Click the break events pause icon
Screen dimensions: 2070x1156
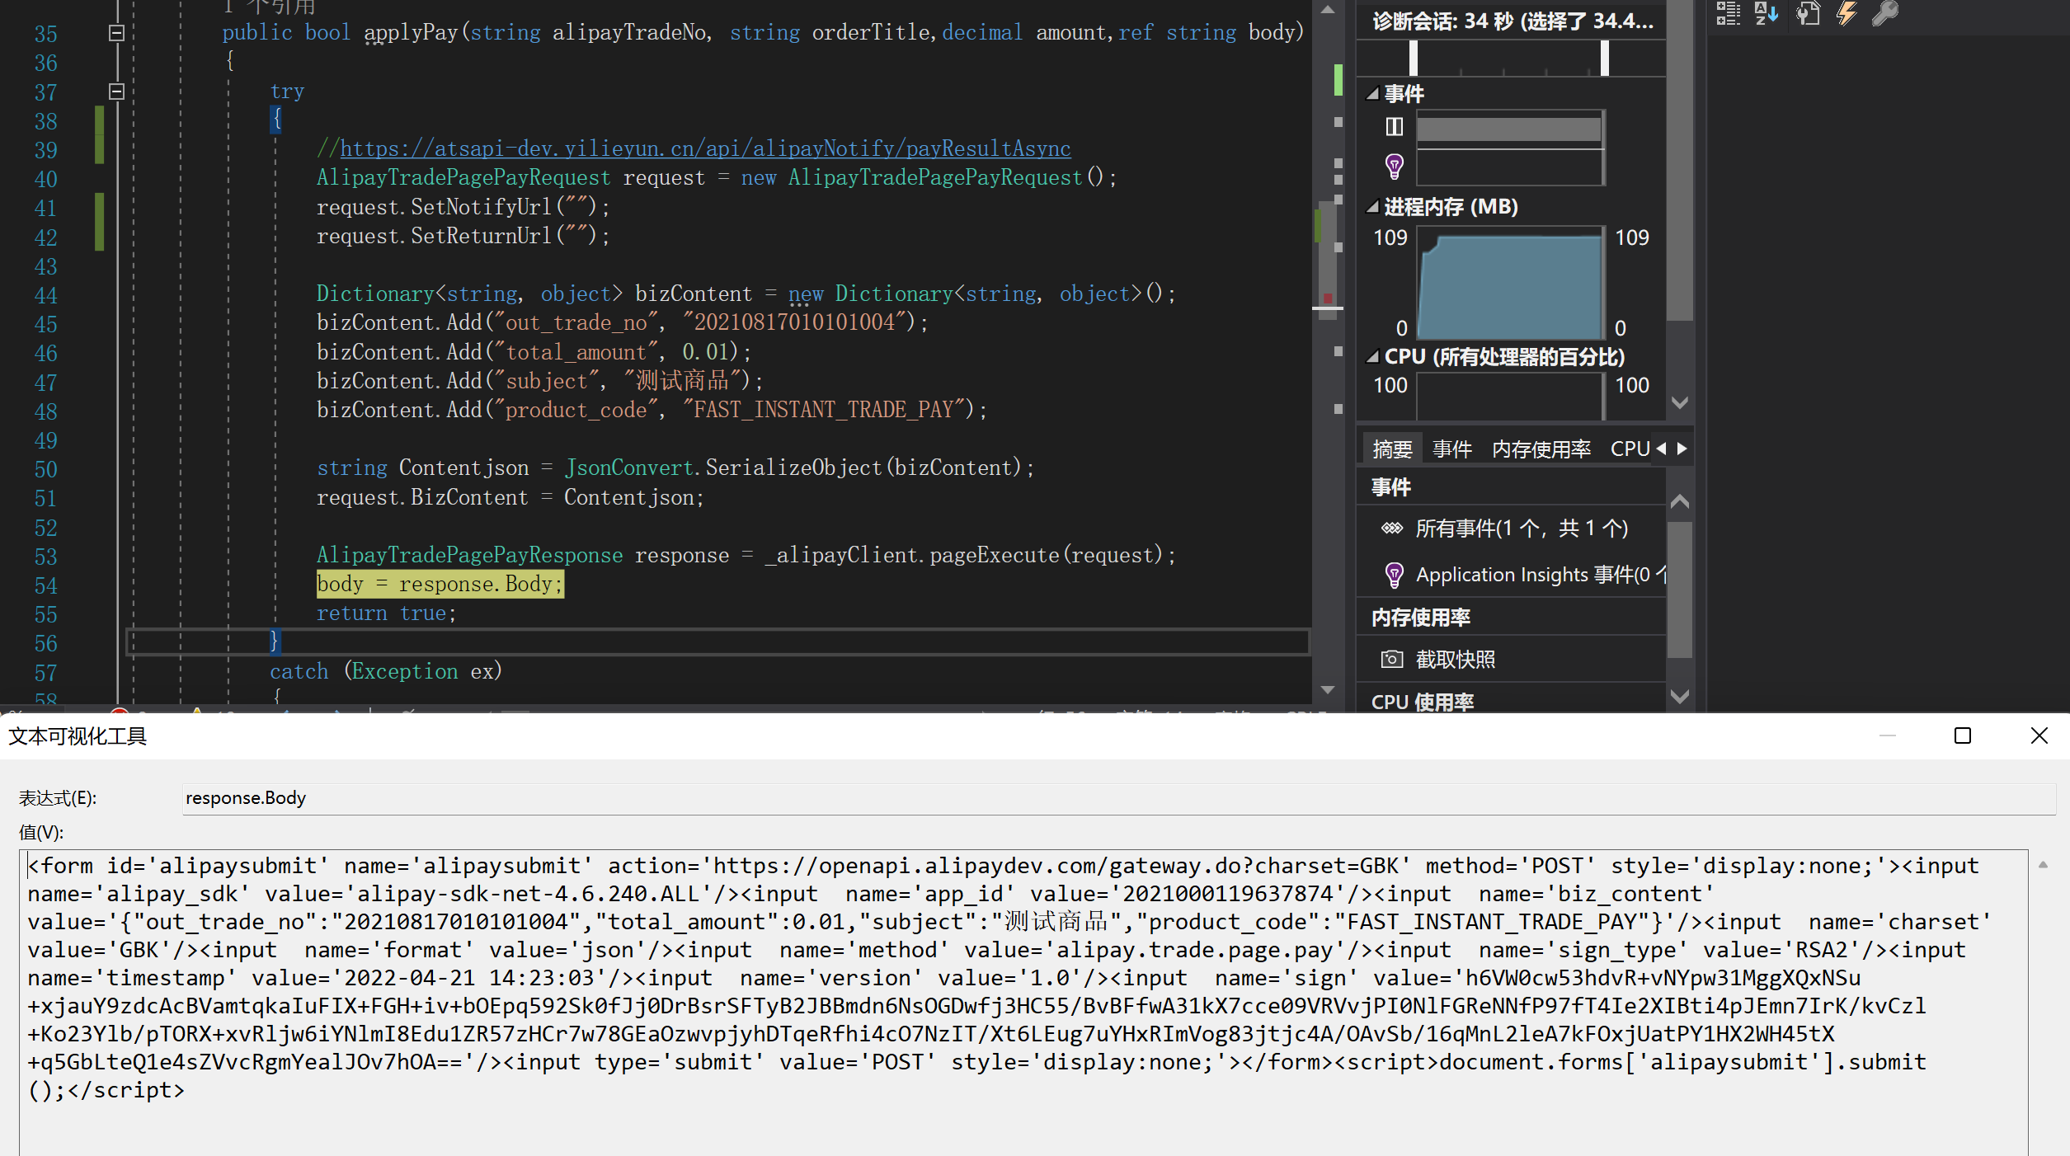click(x=1394, y=126)
